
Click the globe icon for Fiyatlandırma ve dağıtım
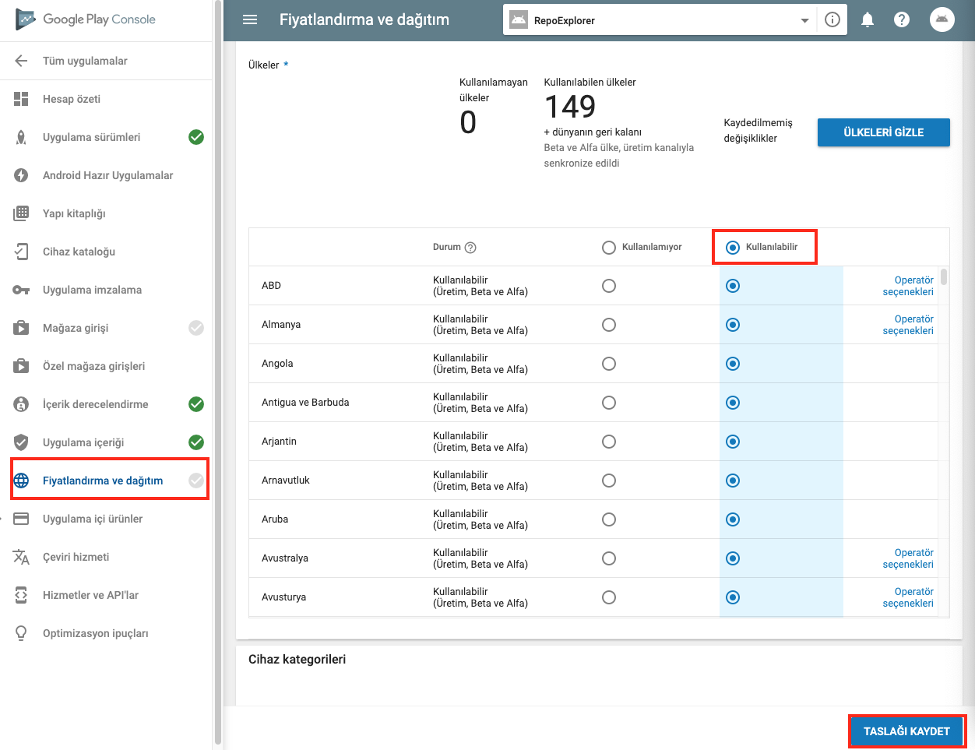tap(21, 481)
